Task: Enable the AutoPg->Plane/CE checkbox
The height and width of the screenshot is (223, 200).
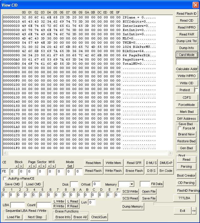Action: [x=5, y=178]
